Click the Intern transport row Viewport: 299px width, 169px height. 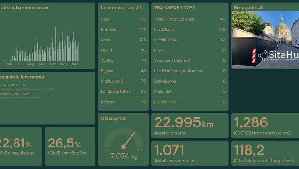[190, 50]
